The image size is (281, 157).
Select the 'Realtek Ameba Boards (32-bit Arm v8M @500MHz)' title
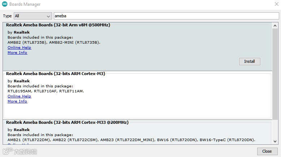[58, 25]
